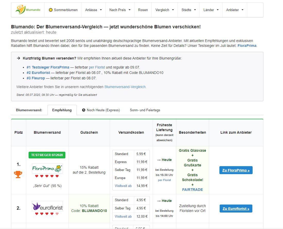Click Weltweit ab link in FloraPrima's shipping costs
The image size is (283, 229).
coord(123,186)
